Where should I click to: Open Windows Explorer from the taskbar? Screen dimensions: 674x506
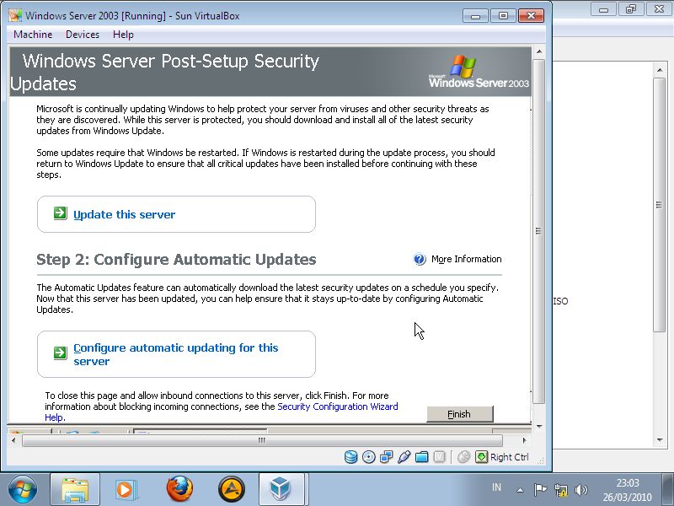pyautogui.click(x=75, y=490)
